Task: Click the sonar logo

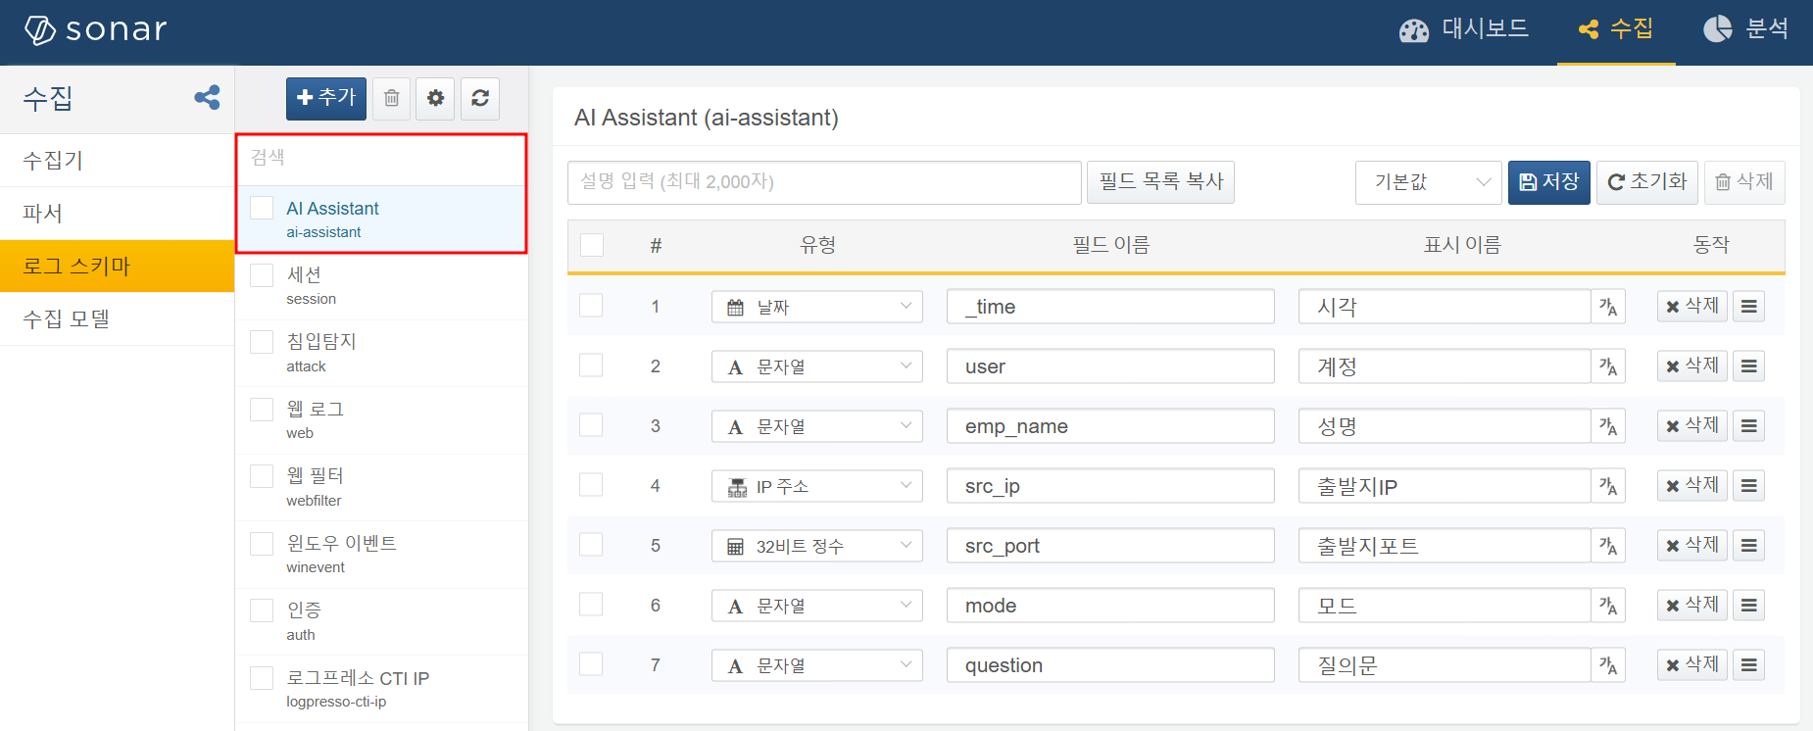Action: [95, 29]
